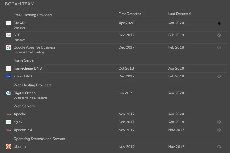This screenshot has width=230, height=153.
Task: Click the Ubuntu logo icon
Action: pos(9,147)
